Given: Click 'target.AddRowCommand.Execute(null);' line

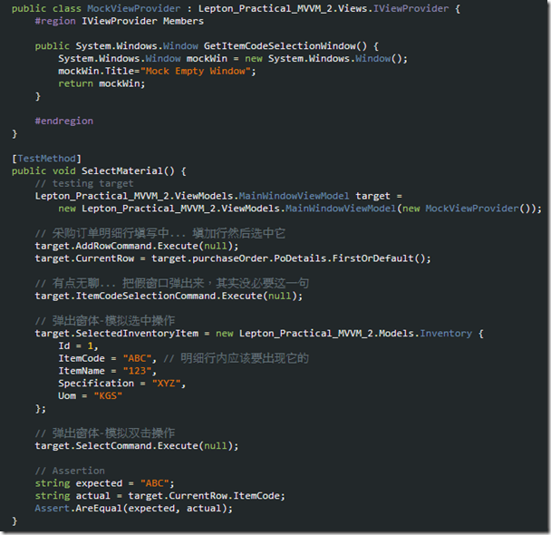Looking at the screenshot, I should point(136,246).
